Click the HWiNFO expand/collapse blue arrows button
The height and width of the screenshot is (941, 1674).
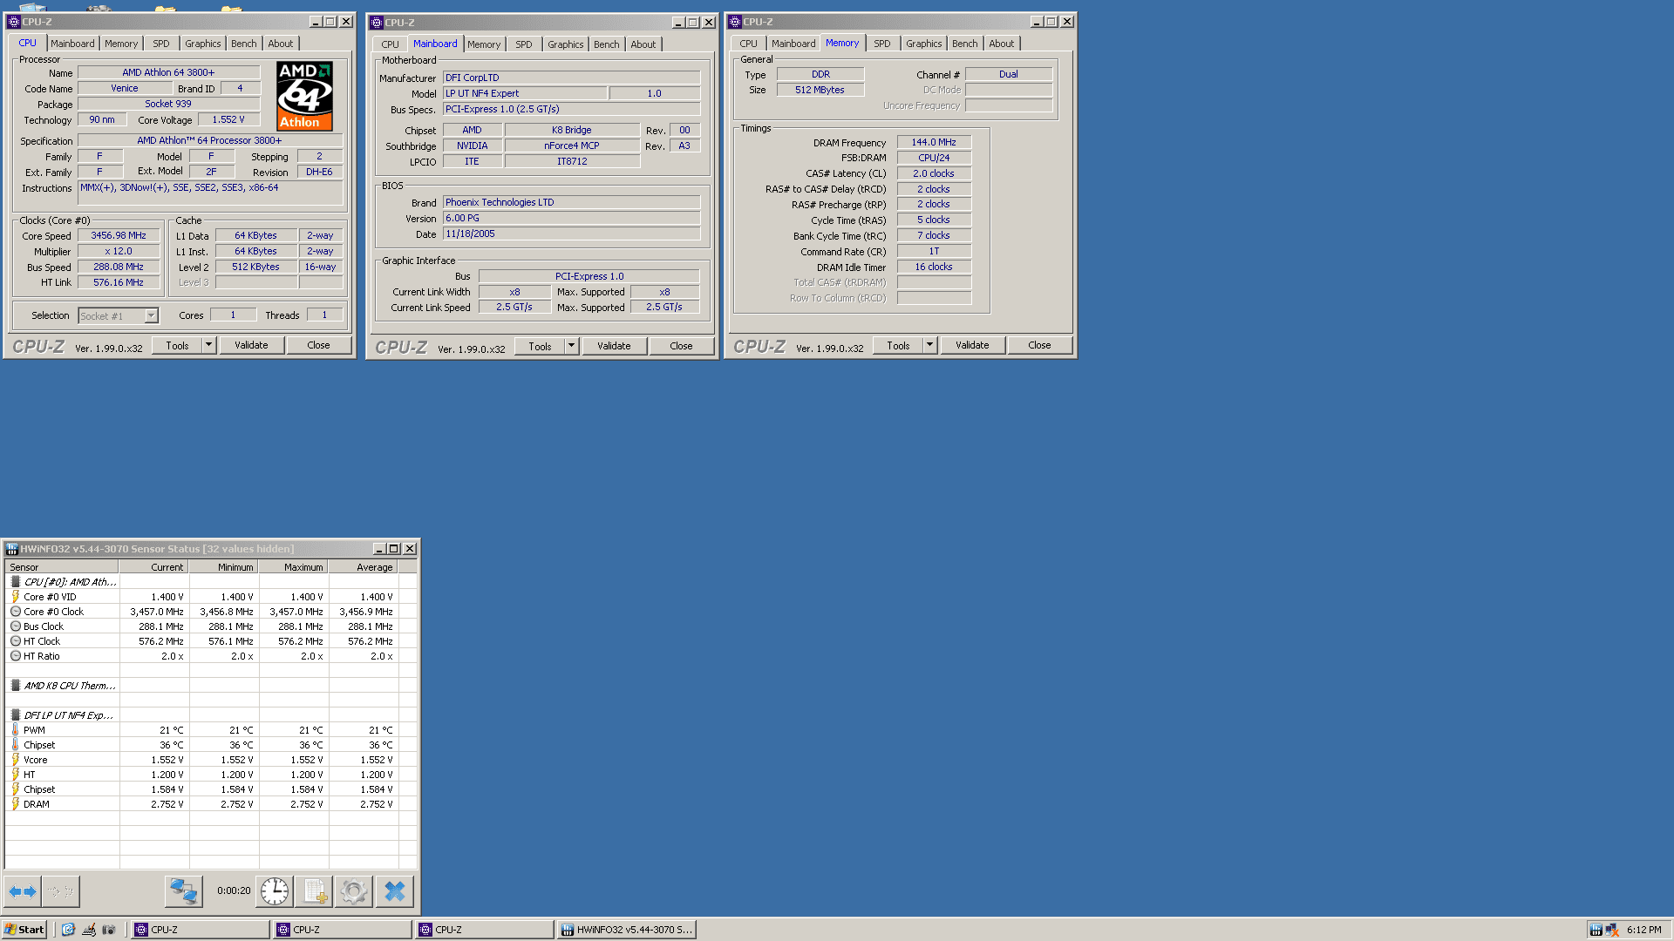23,891
